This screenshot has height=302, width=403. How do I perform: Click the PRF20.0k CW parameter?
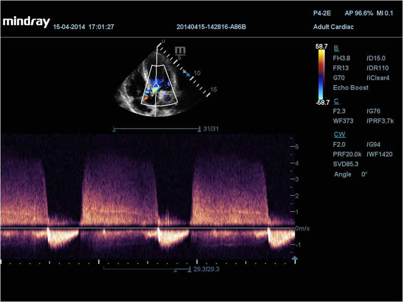tap(348, 155)
